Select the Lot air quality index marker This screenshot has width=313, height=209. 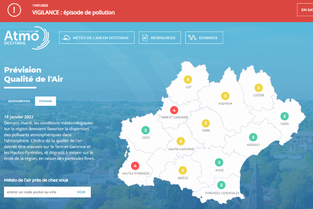tap(188, 80)
